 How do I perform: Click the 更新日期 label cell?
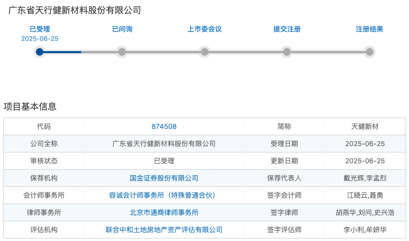coord(284,161)
